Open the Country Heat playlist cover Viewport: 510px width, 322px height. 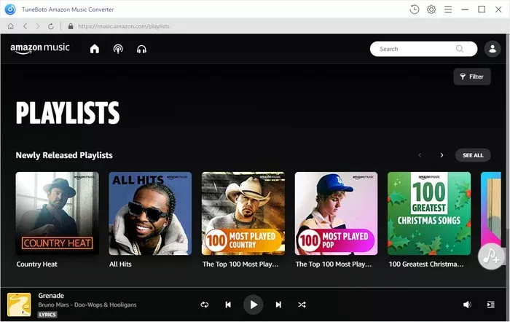[x=58, y=213]
